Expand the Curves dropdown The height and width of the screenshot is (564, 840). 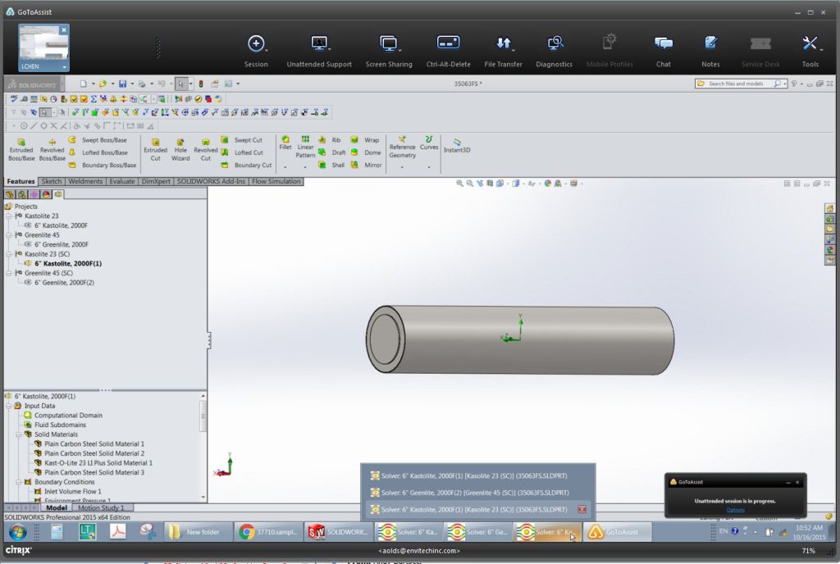point(429,167)
